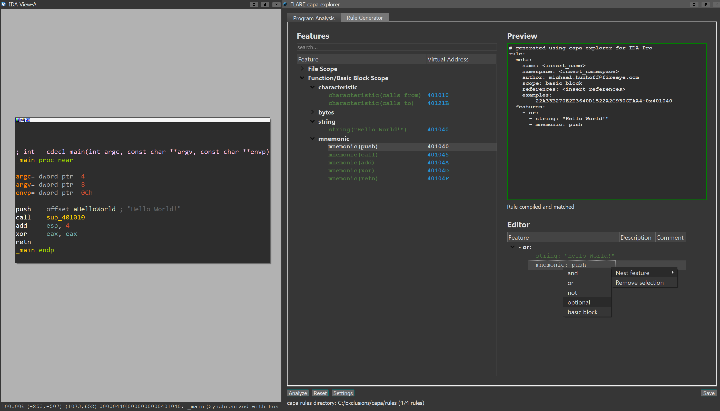Viewport: 720px width, 411px height.
Task: Float the IDA View-A panel button
Action: (x=265, y=5)
